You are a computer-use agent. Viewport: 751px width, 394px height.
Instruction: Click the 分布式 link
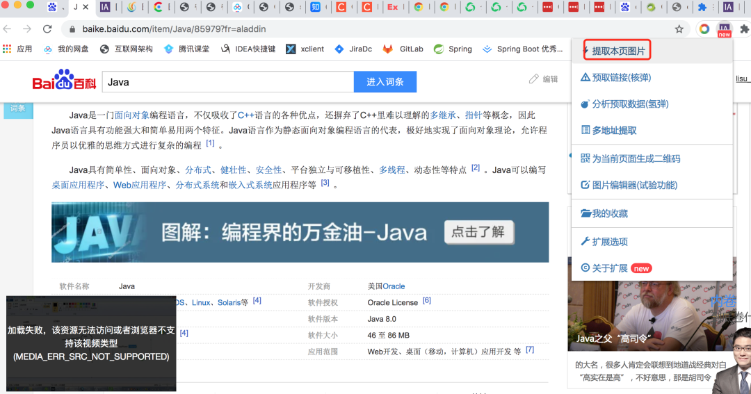coord(197,170)
